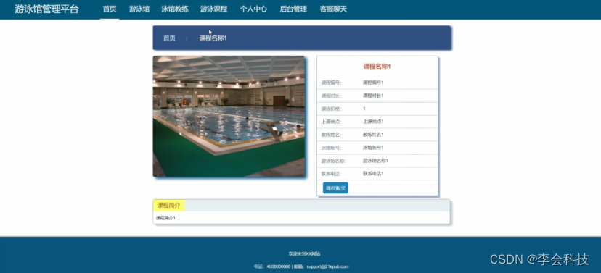Click the 课程编号: label

point(331,83)
